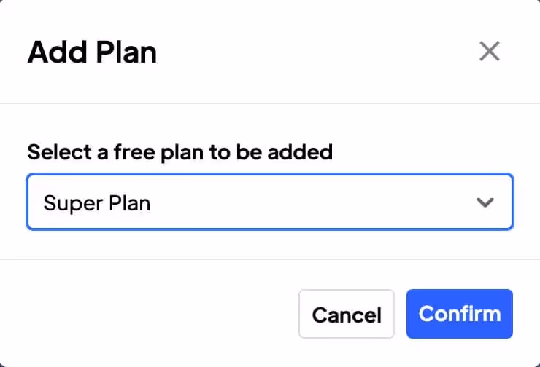Click the Add Plan dialog title
The height and width of the screenshot is (367, 540).
point(92,52)
